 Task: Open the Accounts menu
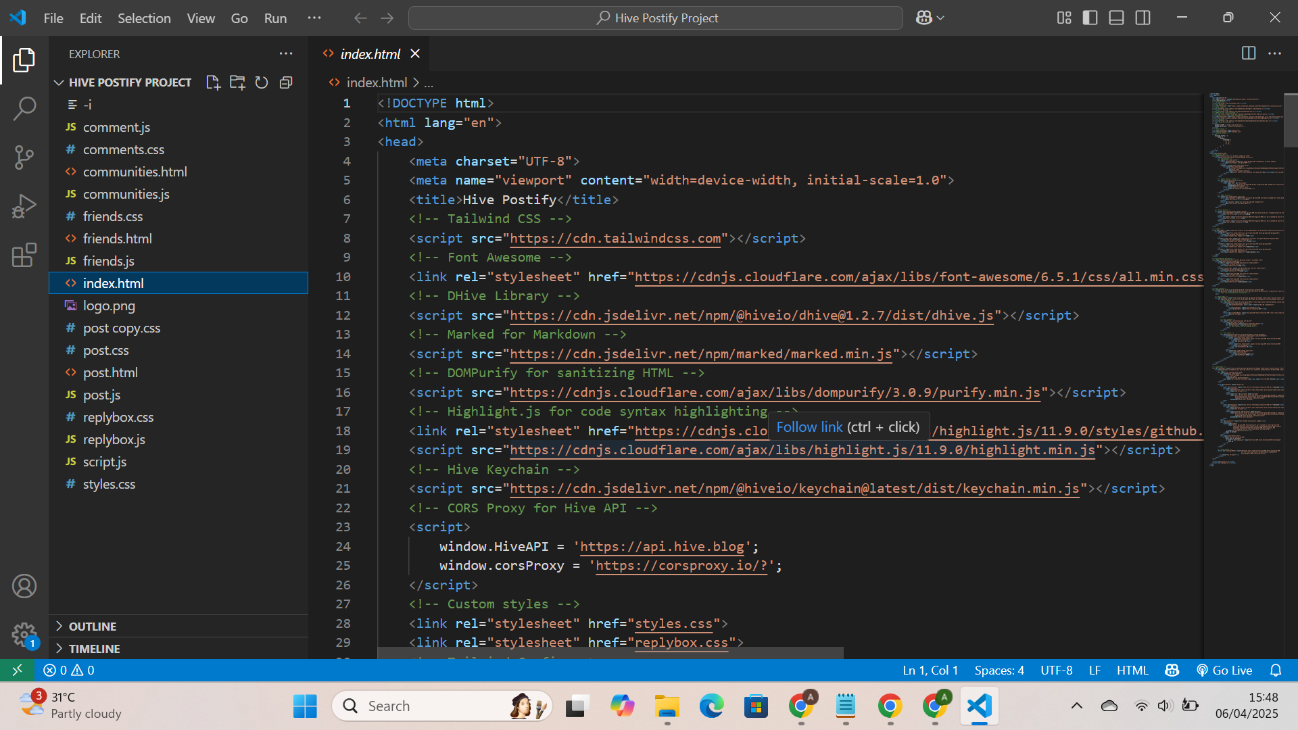(x=24, y=586)
